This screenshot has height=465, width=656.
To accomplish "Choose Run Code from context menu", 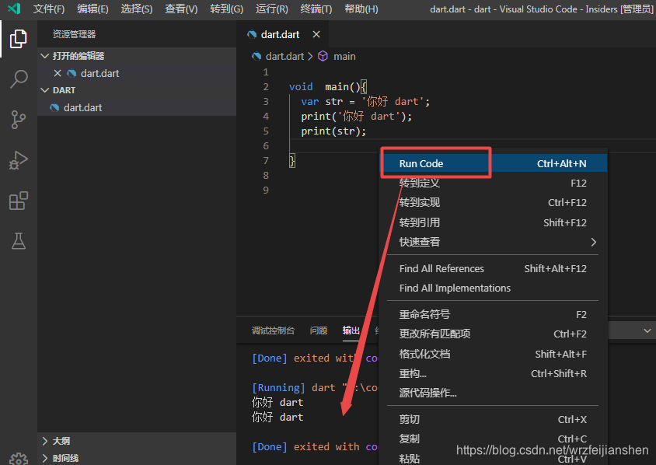I will pos(493,163).
